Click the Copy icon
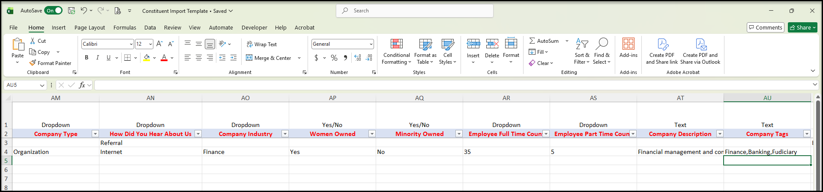The image size is (823, 192). (x=33, y=52)
